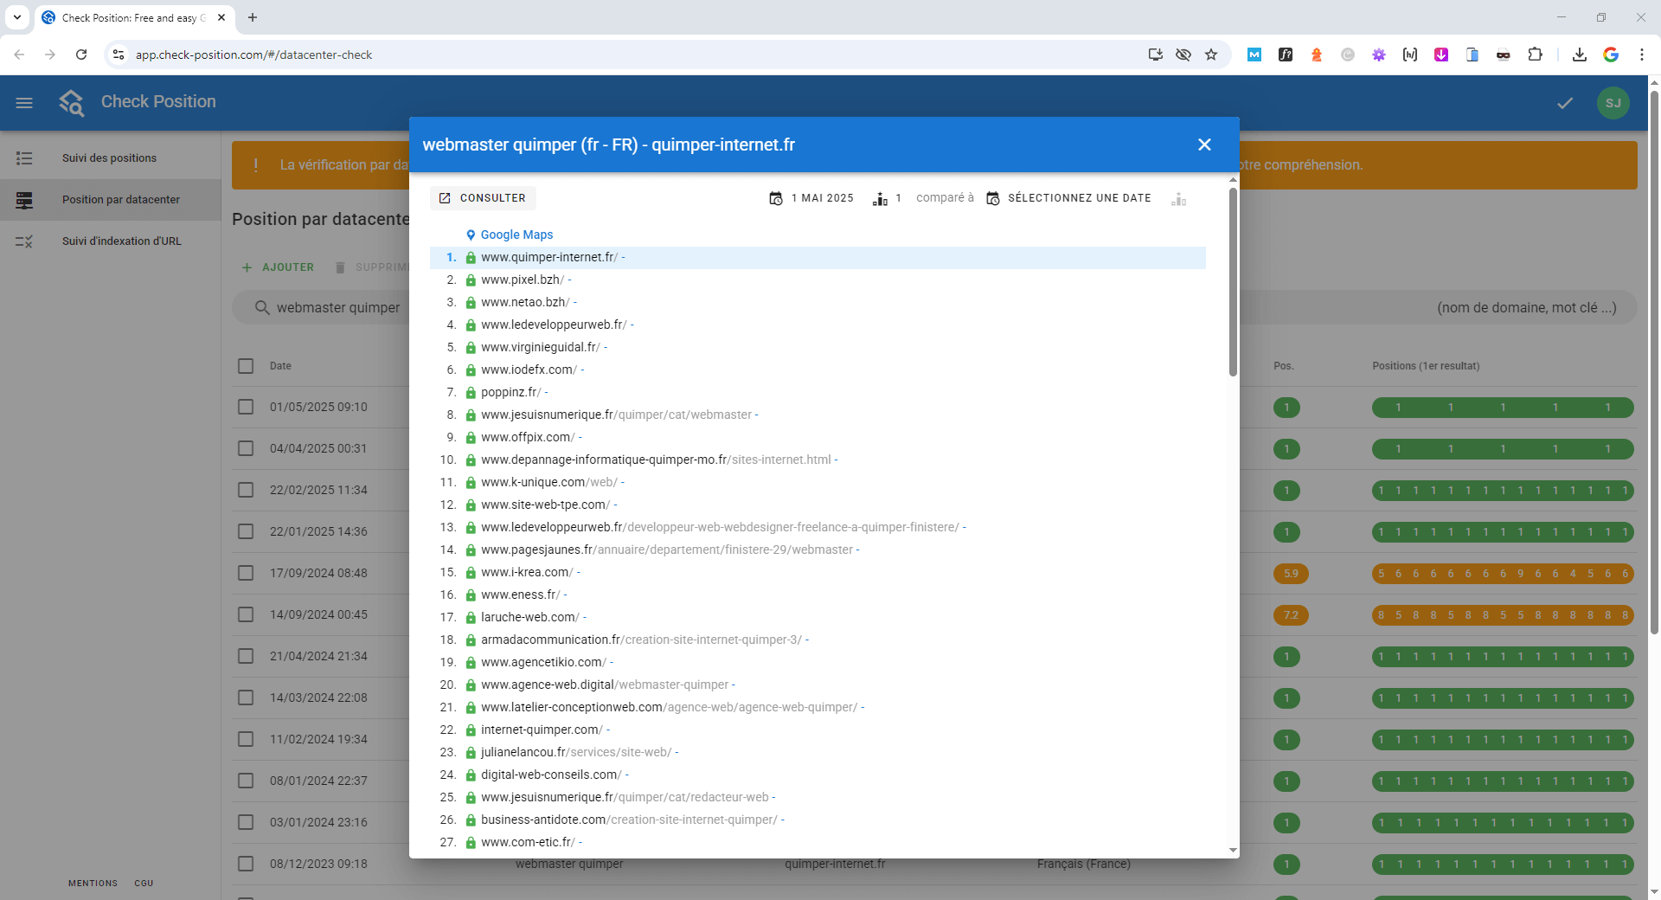The width and height of the screenshot is (1661, 900).
Task: Check the 04/04/2025 00:31 row checkbox
Action: [246, 448]
